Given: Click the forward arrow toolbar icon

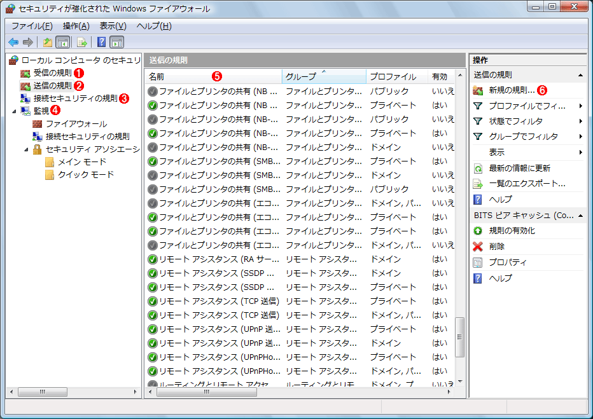Looking at the screenshot, I should [x=28, y=43].
